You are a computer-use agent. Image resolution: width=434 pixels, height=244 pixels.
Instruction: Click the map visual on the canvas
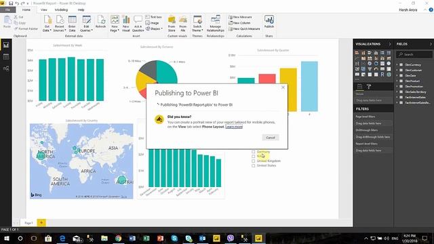point(81,161)
